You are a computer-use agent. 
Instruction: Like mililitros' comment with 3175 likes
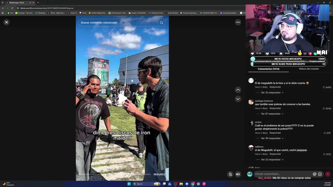coord(324,154)
